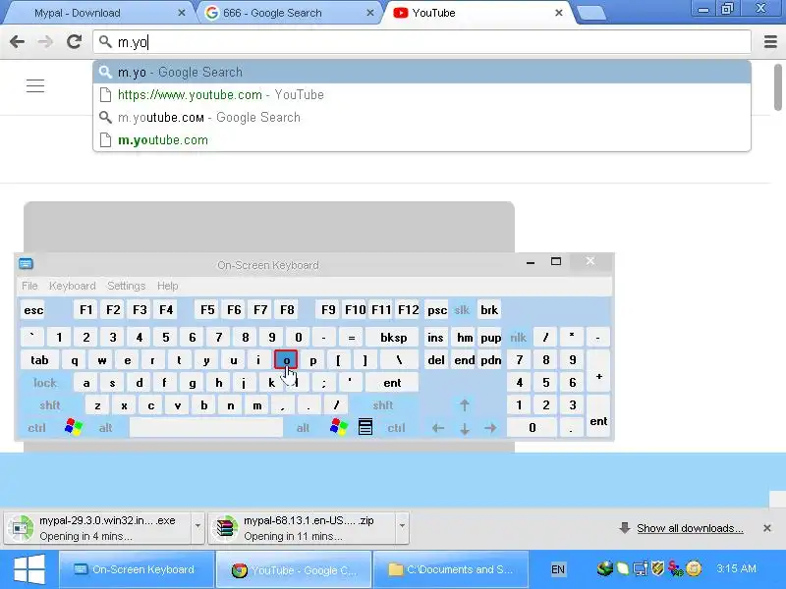
Task: Click the right Windows logo key on keyboard
Action: [339, 427]
